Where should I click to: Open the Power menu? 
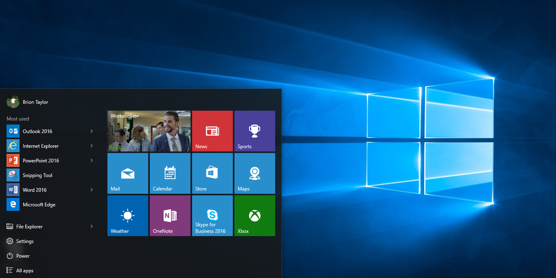pyautogui.click(x=23, y=256)
